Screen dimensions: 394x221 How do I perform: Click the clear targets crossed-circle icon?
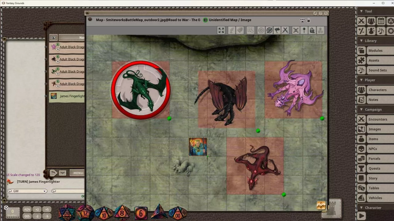pyautogui.click(x=269, y=30)
